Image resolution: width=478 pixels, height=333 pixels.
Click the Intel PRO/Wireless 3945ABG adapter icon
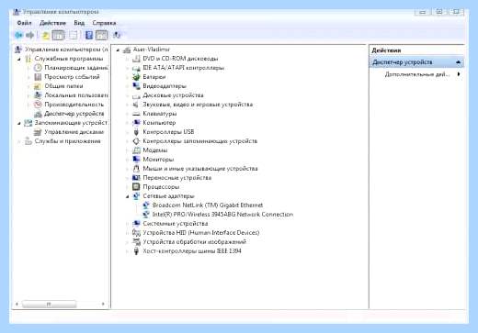click(x=146, y=215)
